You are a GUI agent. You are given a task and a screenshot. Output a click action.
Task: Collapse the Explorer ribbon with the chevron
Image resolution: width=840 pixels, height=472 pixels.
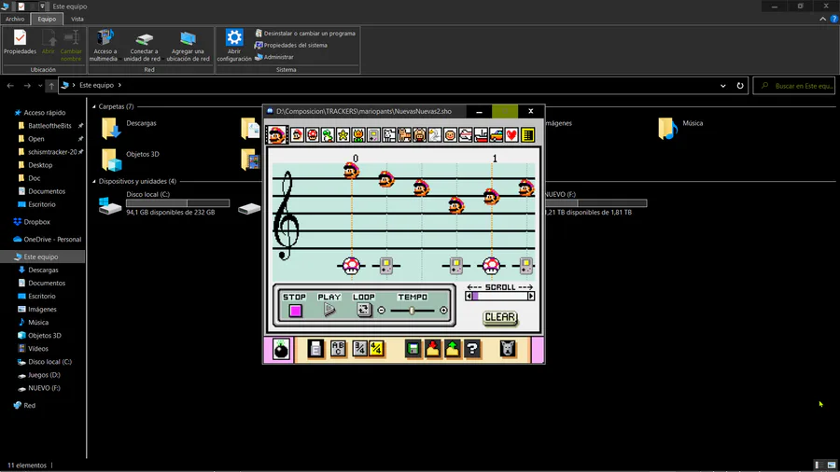[822, 19]
